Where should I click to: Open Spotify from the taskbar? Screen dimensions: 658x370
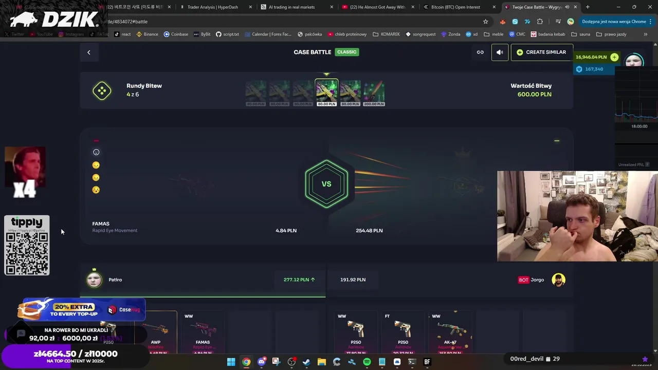[x=367, y=362]
